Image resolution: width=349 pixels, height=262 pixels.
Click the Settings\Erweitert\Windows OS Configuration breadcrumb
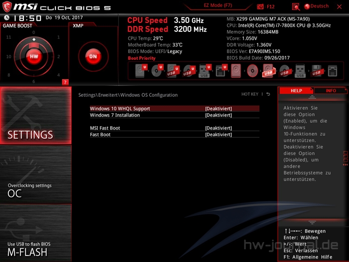[x=128, y=95]
